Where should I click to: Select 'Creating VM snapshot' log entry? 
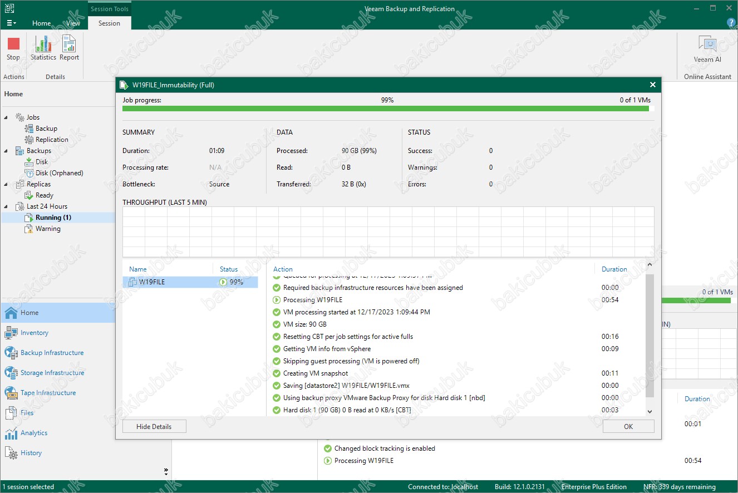[x=316, y=373]
